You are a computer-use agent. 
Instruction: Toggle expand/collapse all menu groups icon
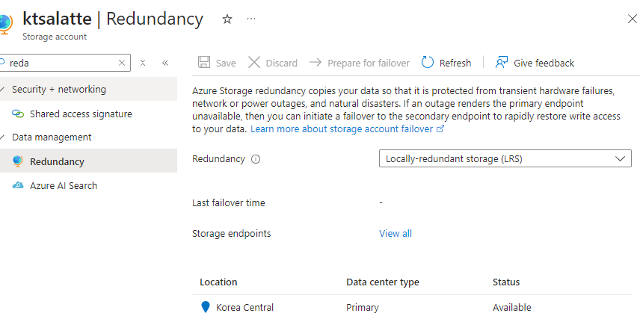point(143,63)
